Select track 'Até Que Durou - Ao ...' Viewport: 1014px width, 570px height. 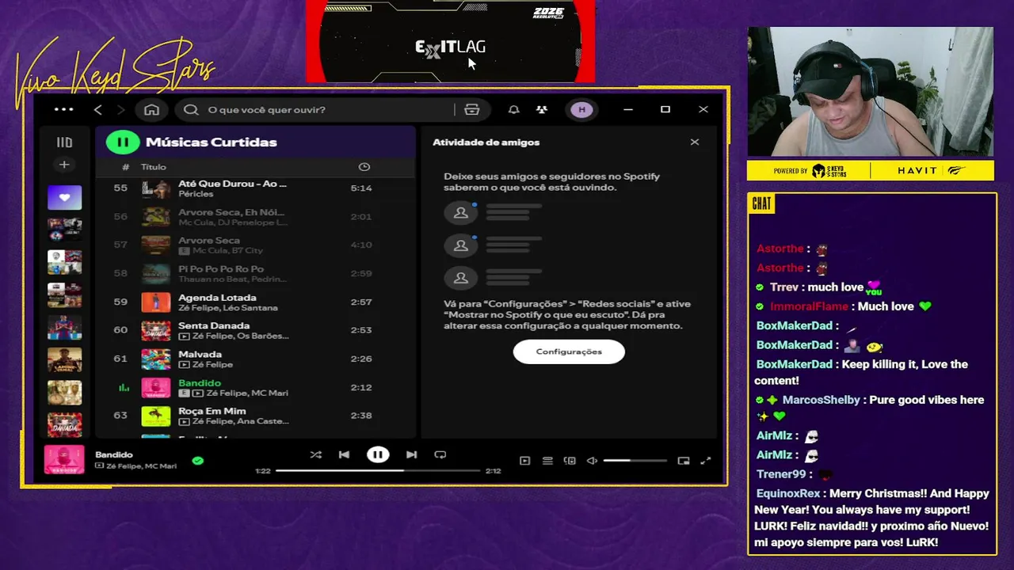point(232,184)
